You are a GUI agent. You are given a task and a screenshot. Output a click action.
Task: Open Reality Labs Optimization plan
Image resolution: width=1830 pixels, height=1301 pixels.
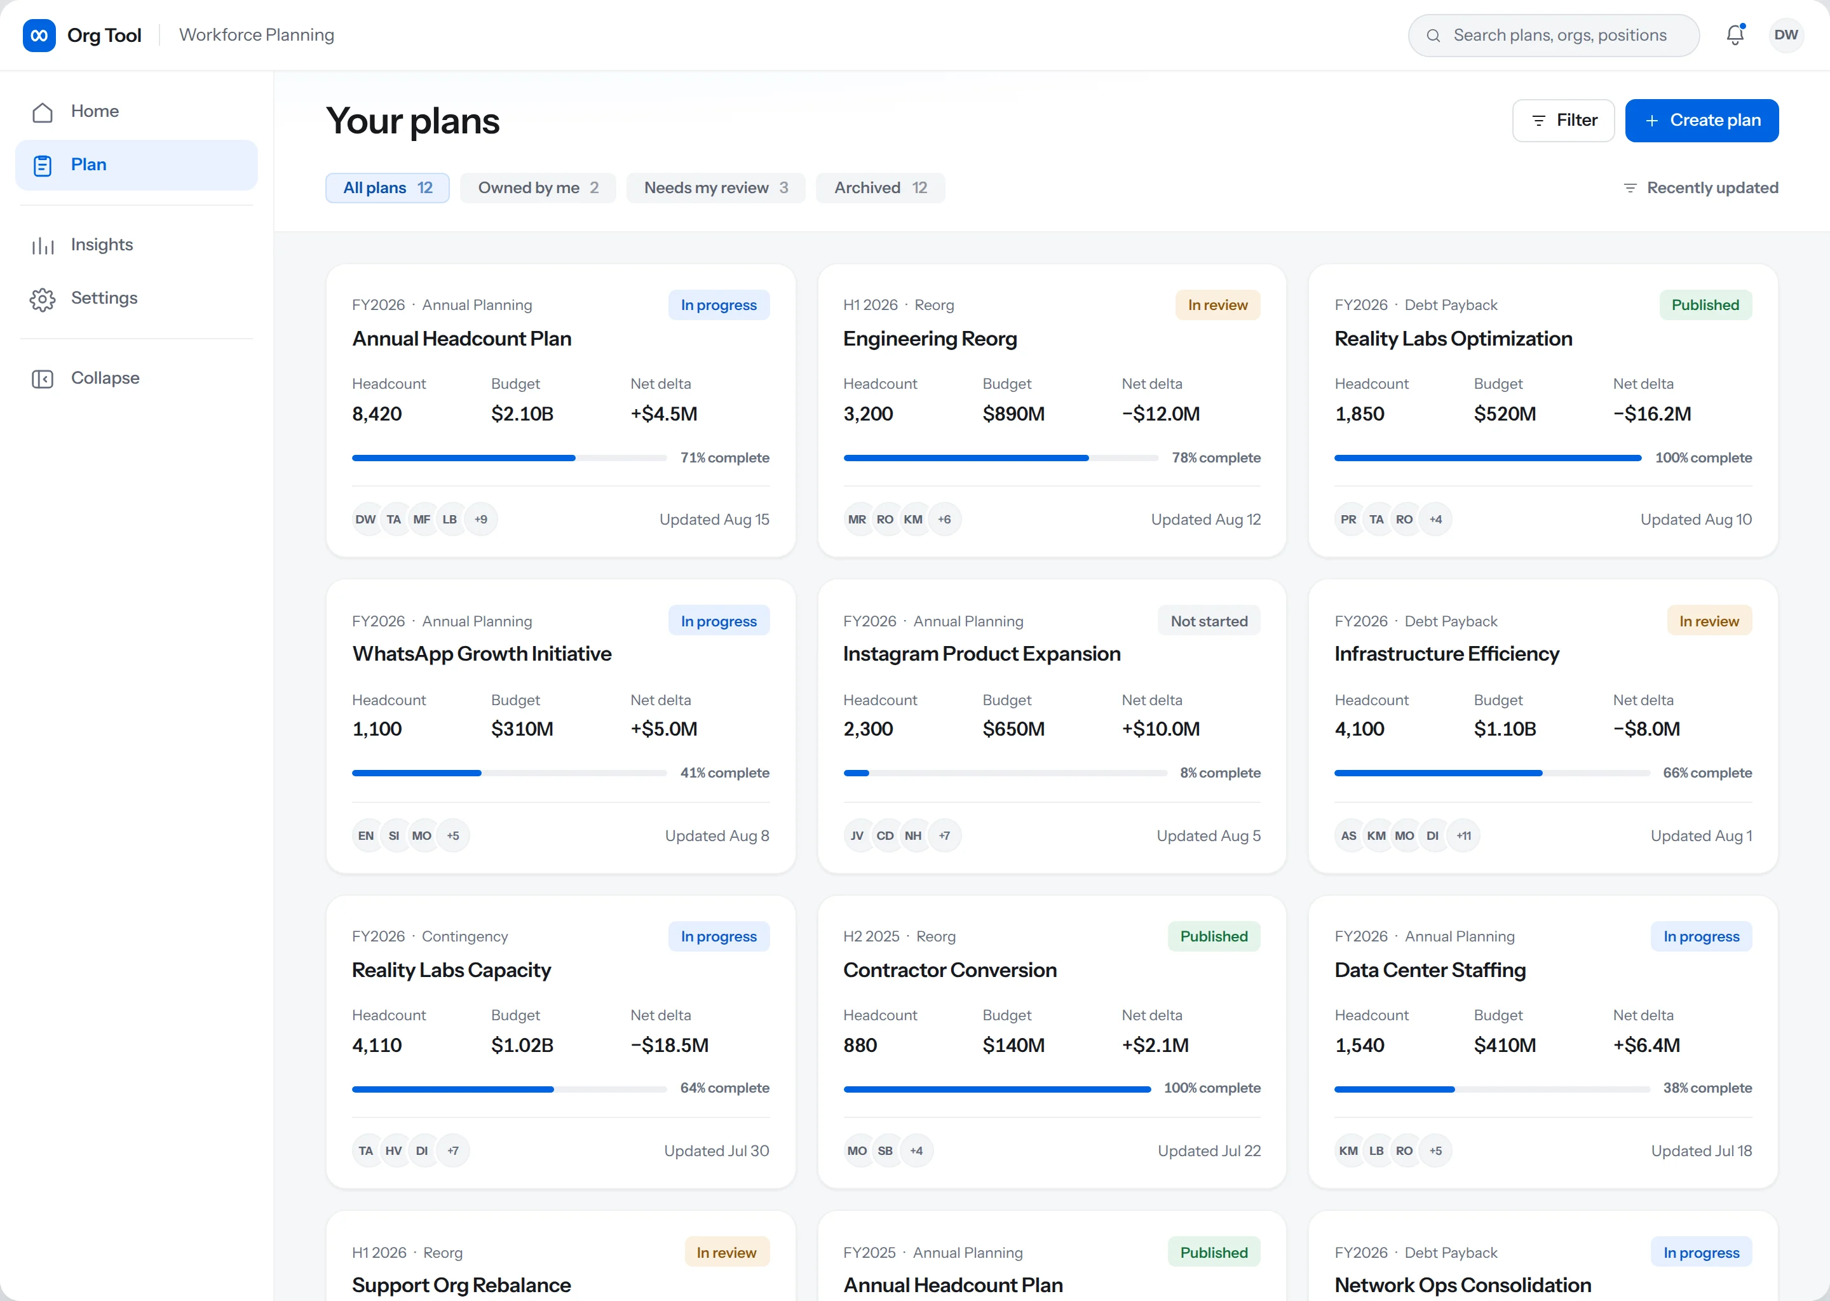coord(1453,339)
